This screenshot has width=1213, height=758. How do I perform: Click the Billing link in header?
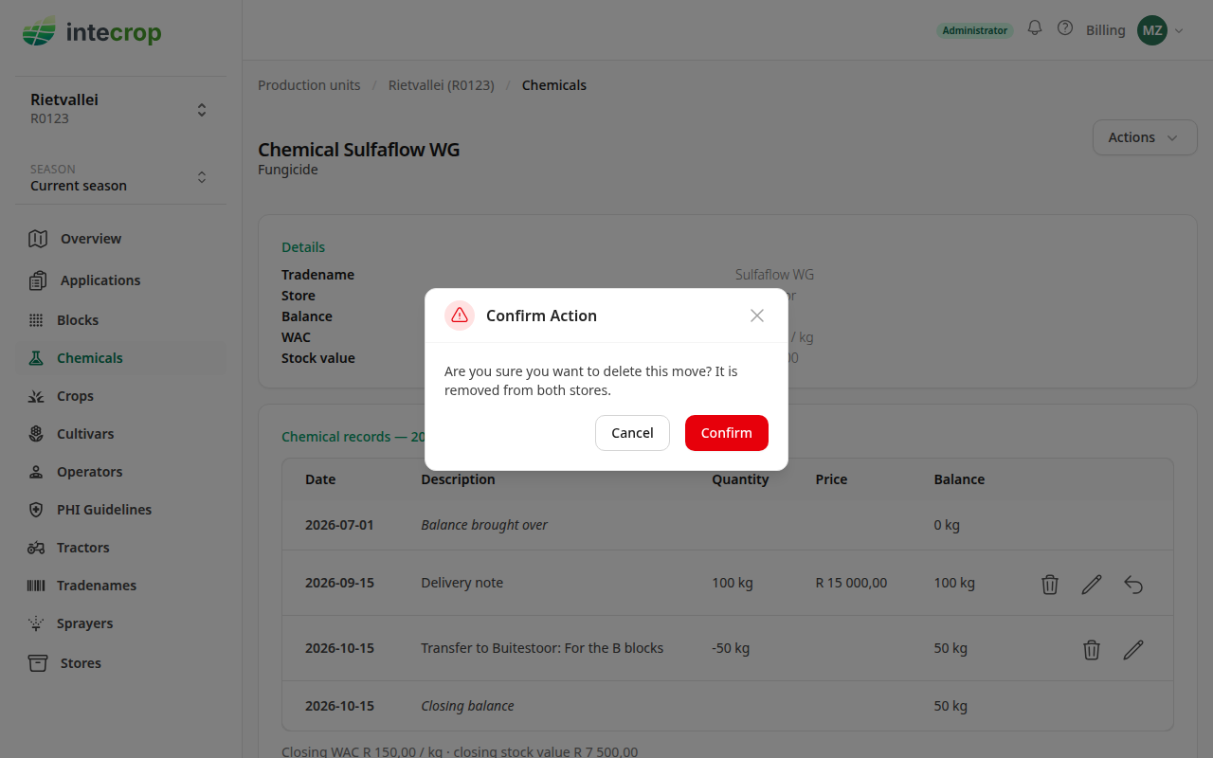click(1106, 30)
